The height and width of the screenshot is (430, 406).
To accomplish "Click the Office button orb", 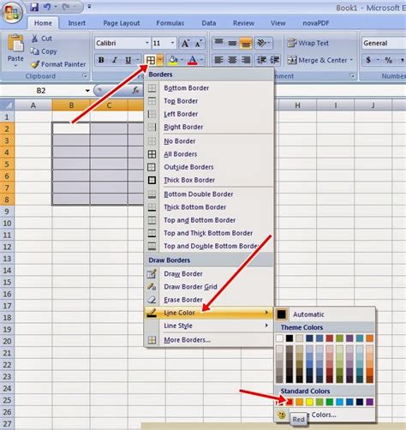I will (x=12, y=13).
